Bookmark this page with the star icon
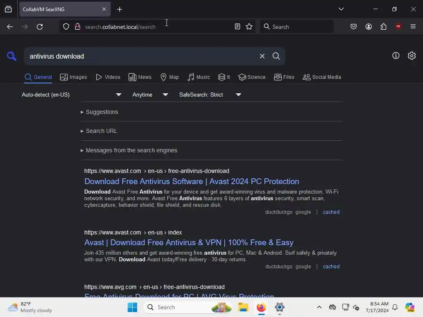The height and width of the screenshot is (317, 423). coord(249,26)
